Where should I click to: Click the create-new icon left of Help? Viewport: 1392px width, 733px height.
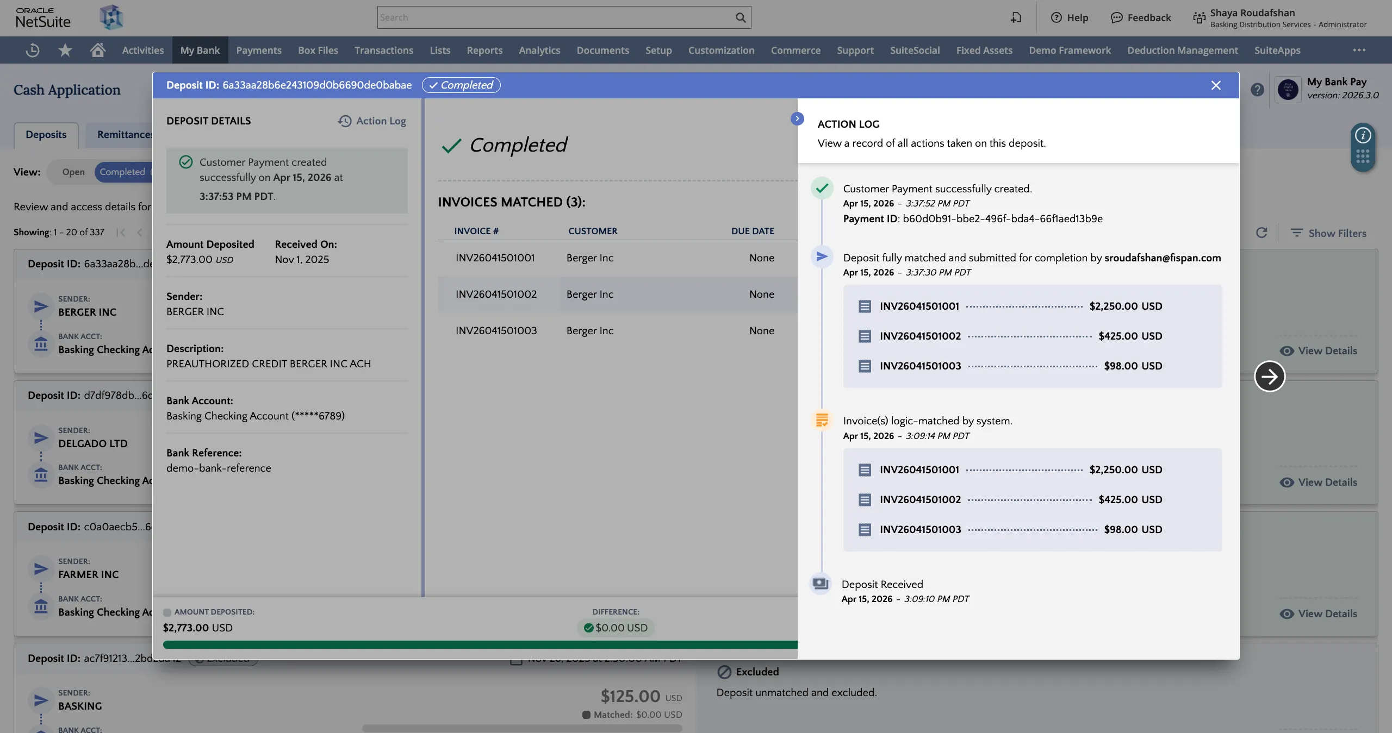click(1016, 17)
